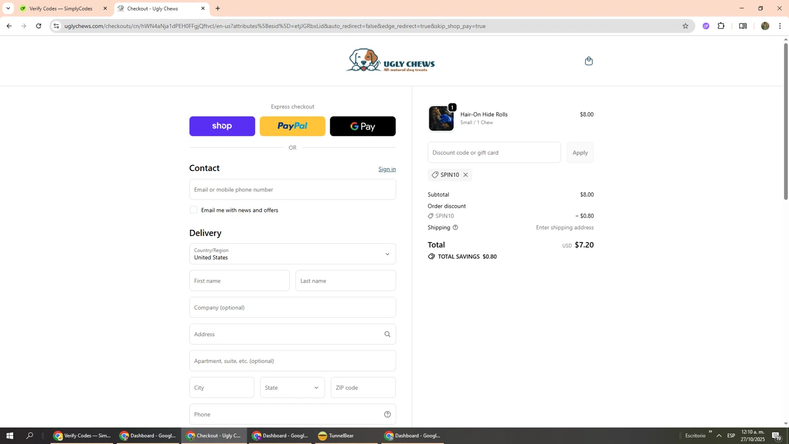Open the ESP language indicator

731,436
